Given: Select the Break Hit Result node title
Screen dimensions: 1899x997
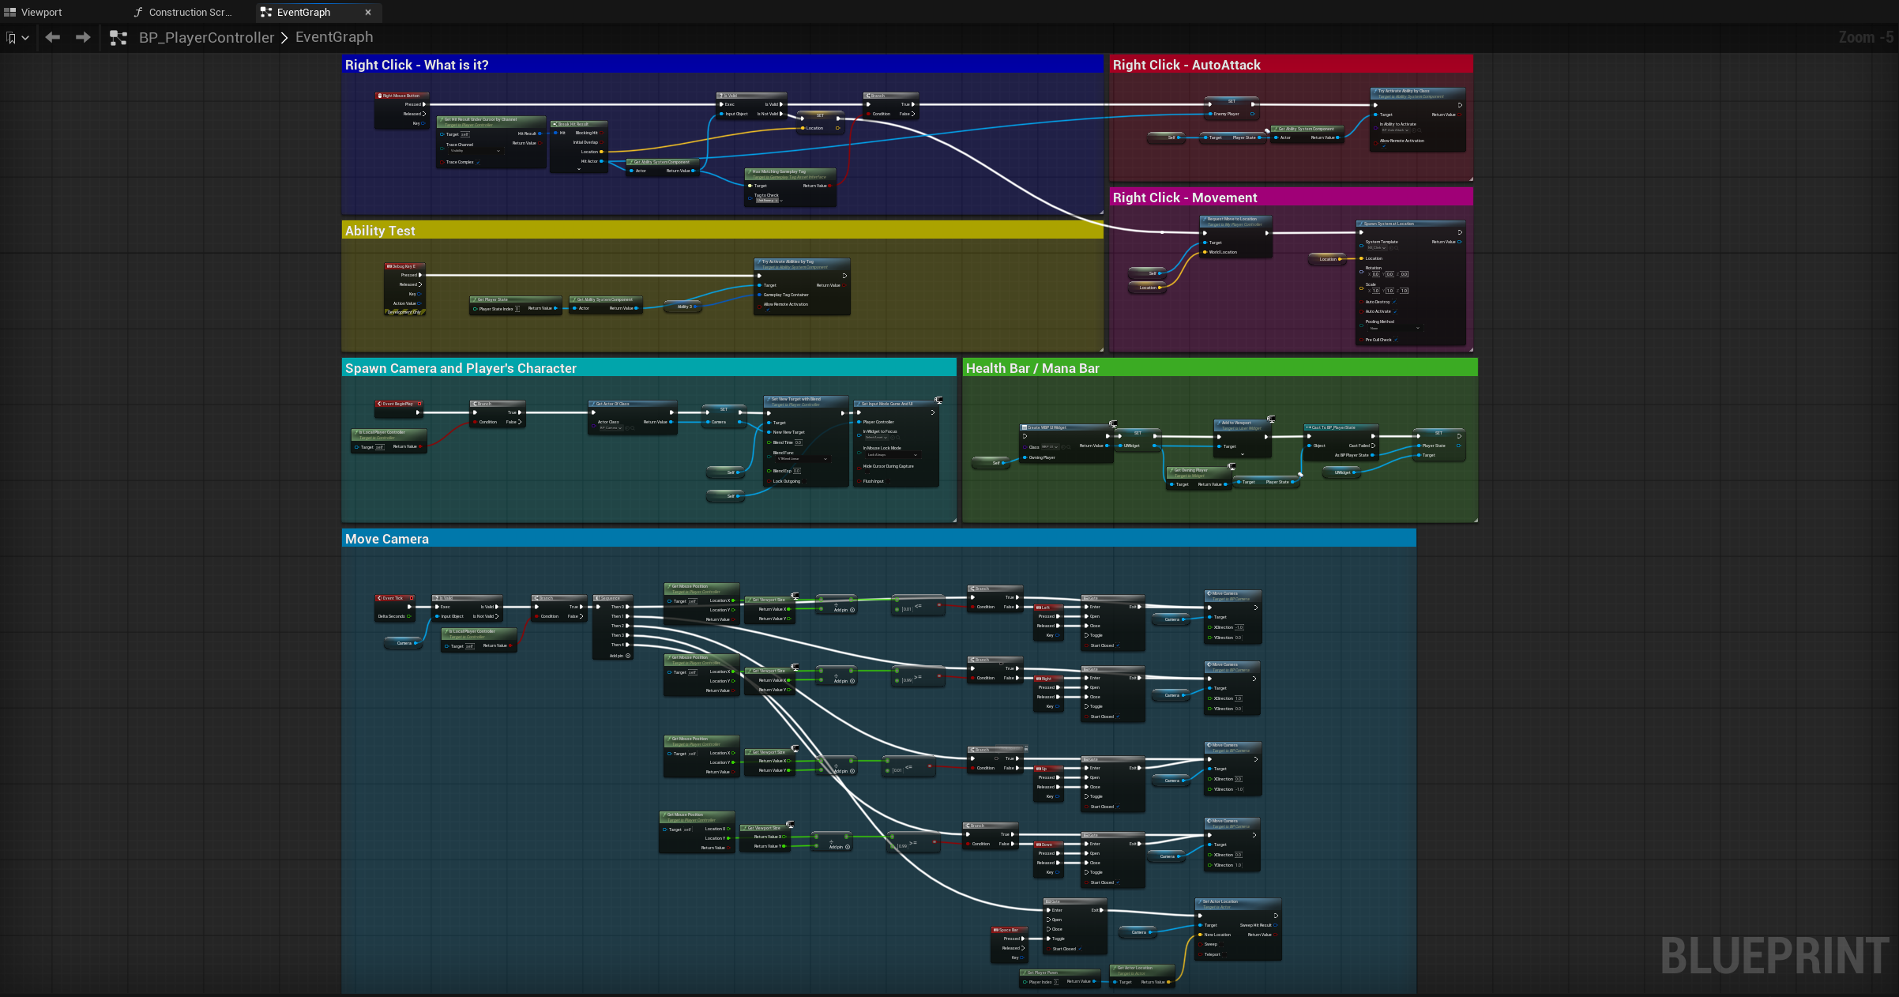Looking at the screenshot, I should 579,124.
